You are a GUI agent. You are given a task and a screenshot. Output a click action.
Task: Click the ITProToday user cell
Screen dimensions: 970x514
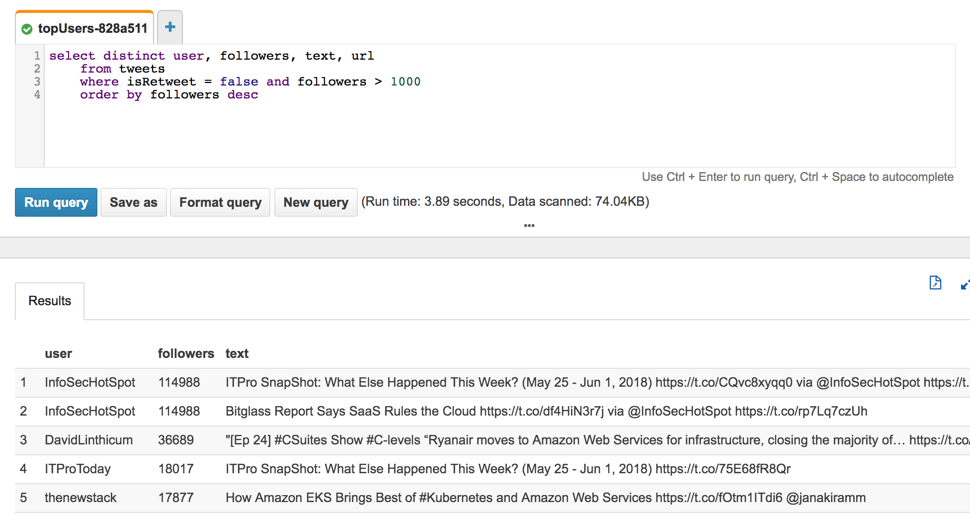click(x=78, y=469)
